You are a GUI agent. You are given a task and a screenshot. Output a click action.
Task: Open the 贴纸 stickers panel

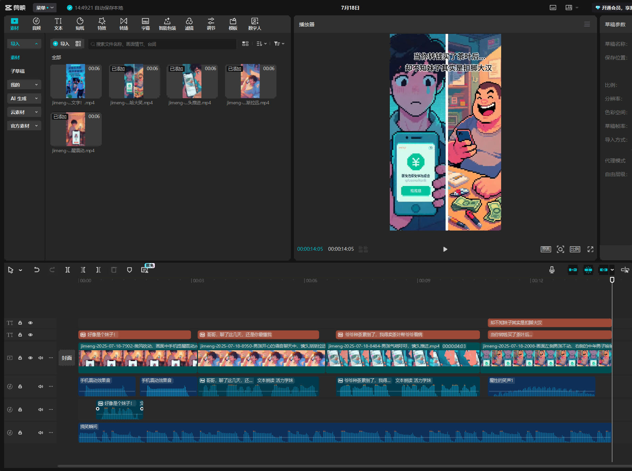pyautogui.click(x=80, y=24)
